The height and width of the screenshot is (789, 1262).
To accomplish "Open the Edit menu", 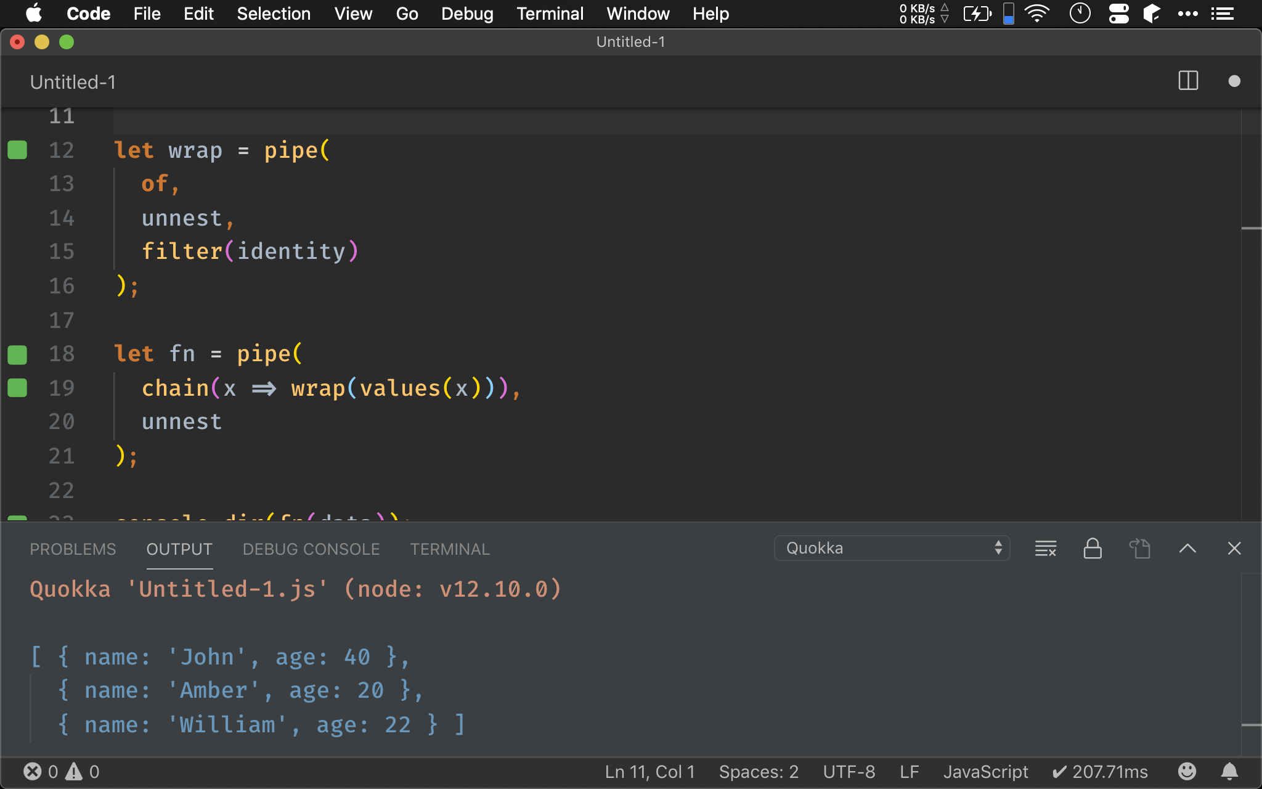I will (198, 14).
